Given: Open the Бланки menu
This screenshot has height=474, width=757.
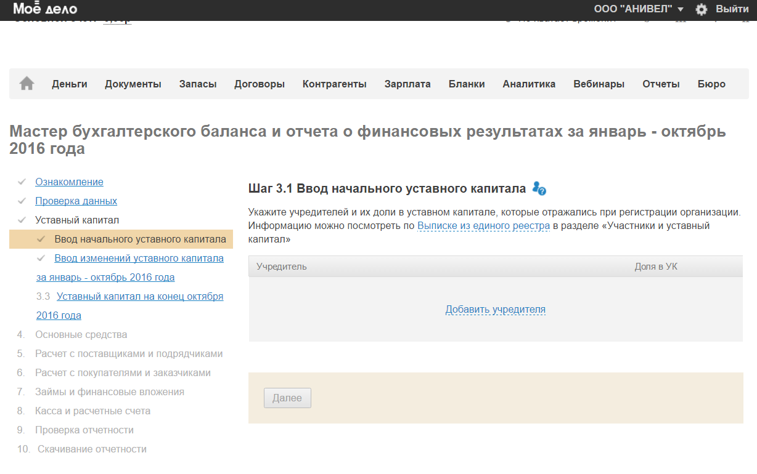Looking at the screenshot, I should point(467,84).
